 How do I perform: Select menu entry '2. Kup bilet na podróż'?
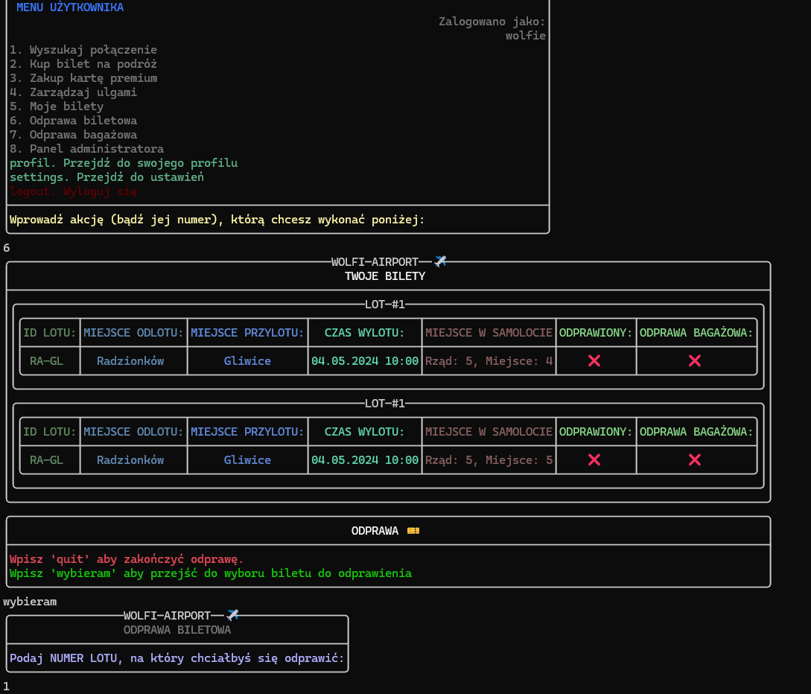coord(83,63)
